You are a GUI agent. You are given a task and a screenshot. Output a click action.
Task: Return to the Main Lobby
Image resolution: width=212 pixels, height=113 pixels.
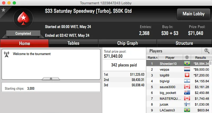click(193, 14)
